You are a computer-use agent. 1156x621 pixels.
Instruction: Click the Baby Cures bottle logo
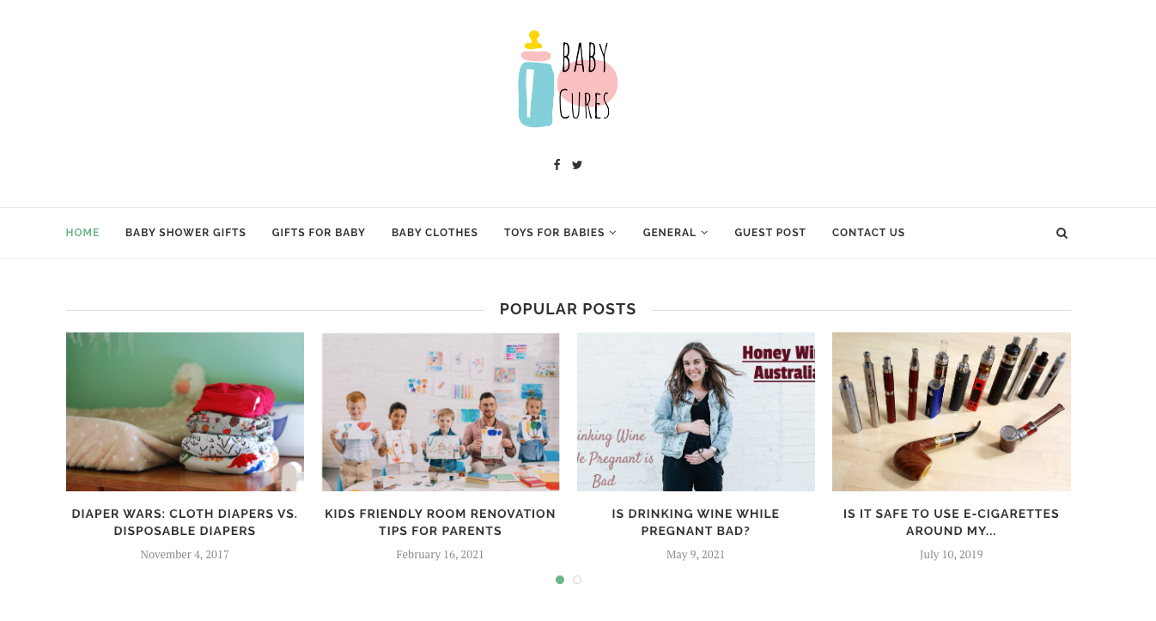[568, 79]
